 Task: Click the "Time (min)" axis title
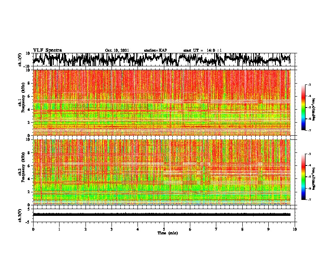point(168,233)
